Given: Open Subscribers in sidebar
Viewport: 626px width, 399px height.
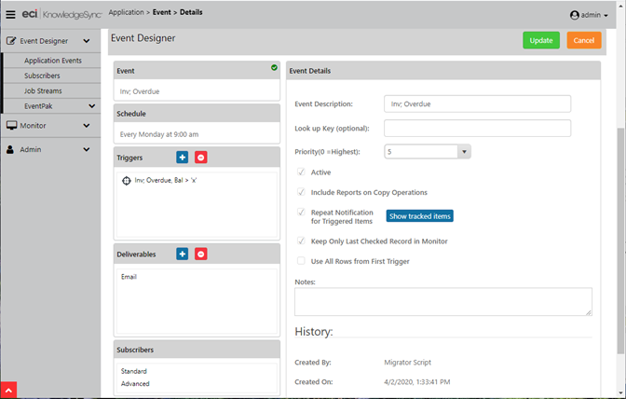Looking at the screenshot, I should point(42,76).
